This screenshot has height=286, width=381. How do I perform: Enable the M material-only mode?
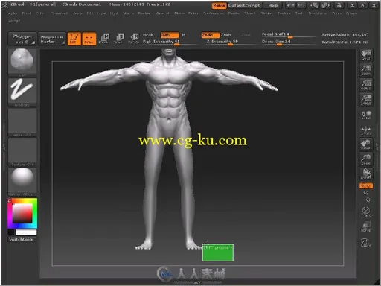184,35
